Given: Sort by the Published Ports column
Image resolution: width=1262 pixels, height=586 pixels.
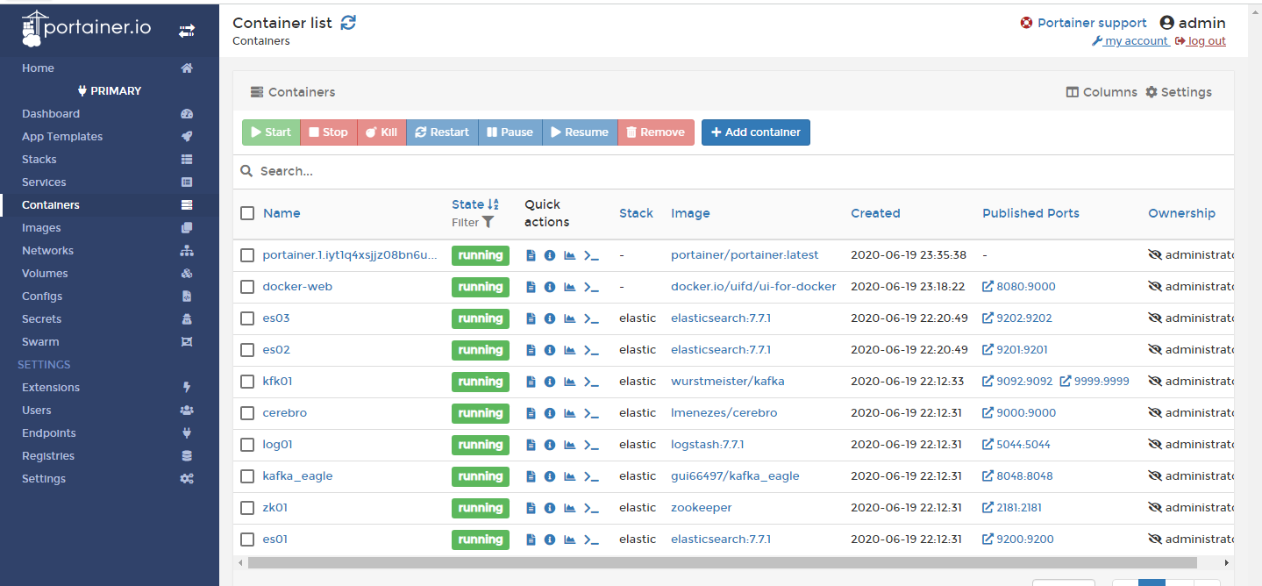Looking at the screenshot, I should point(1030,213).
